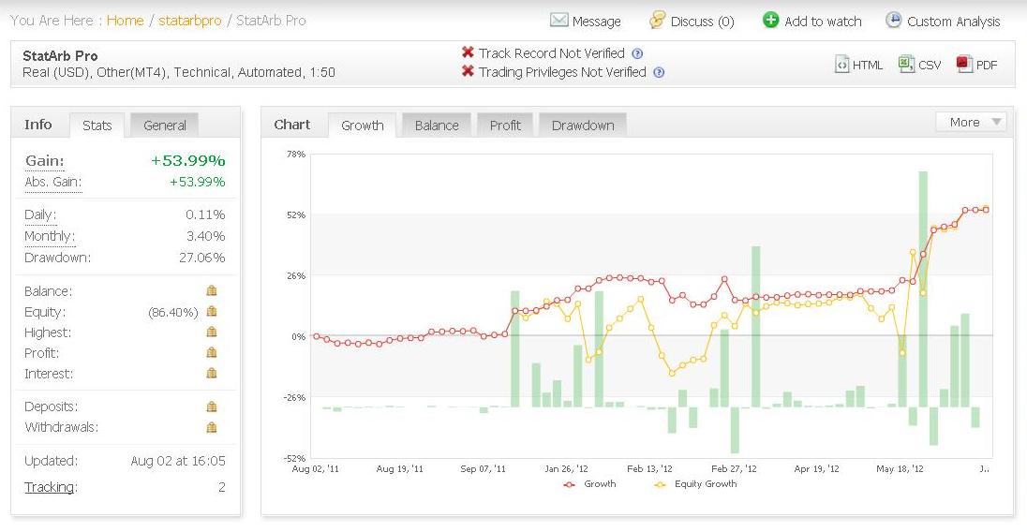Open the Custom Analysis clock icon
Viewport: 1027px width, 532px height.
(x=893, y=21)
